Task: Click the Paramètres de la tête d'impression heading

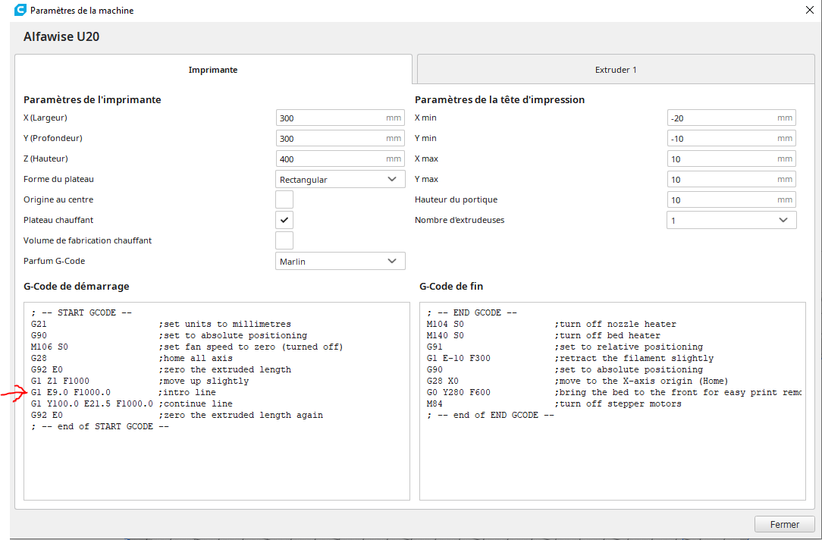Action: pos(500,99)
